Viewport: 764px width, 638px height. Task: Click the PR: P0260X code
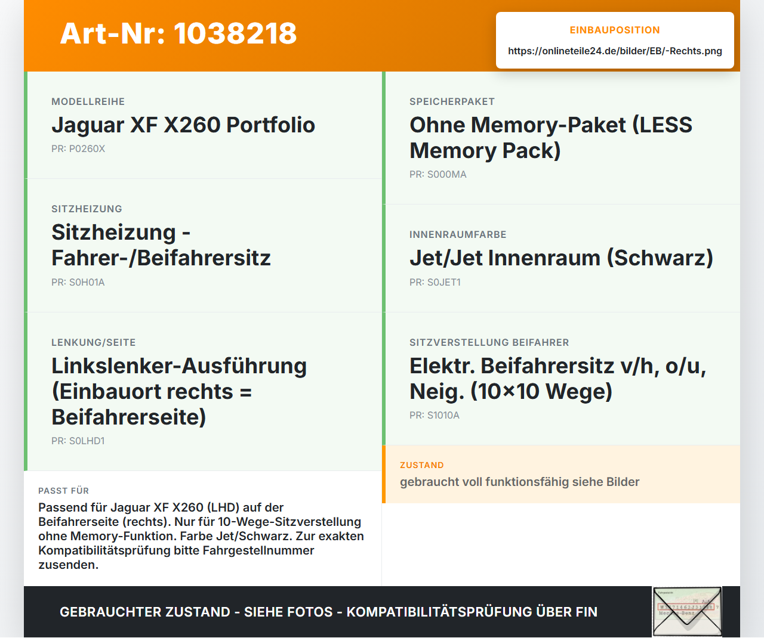pyautogui.click(x=78, y=148)
